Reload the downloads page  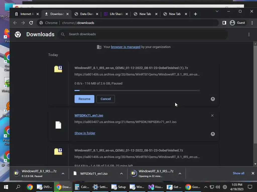point(31,23)
